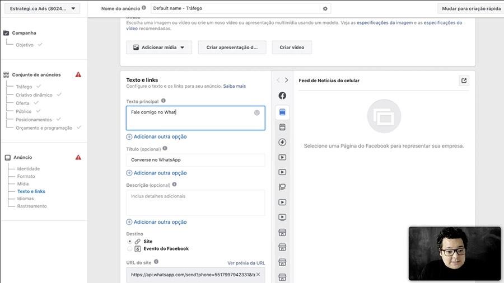Go to the next preview placement arrow
The image size is (504, 283).
[x=286, y=80]
